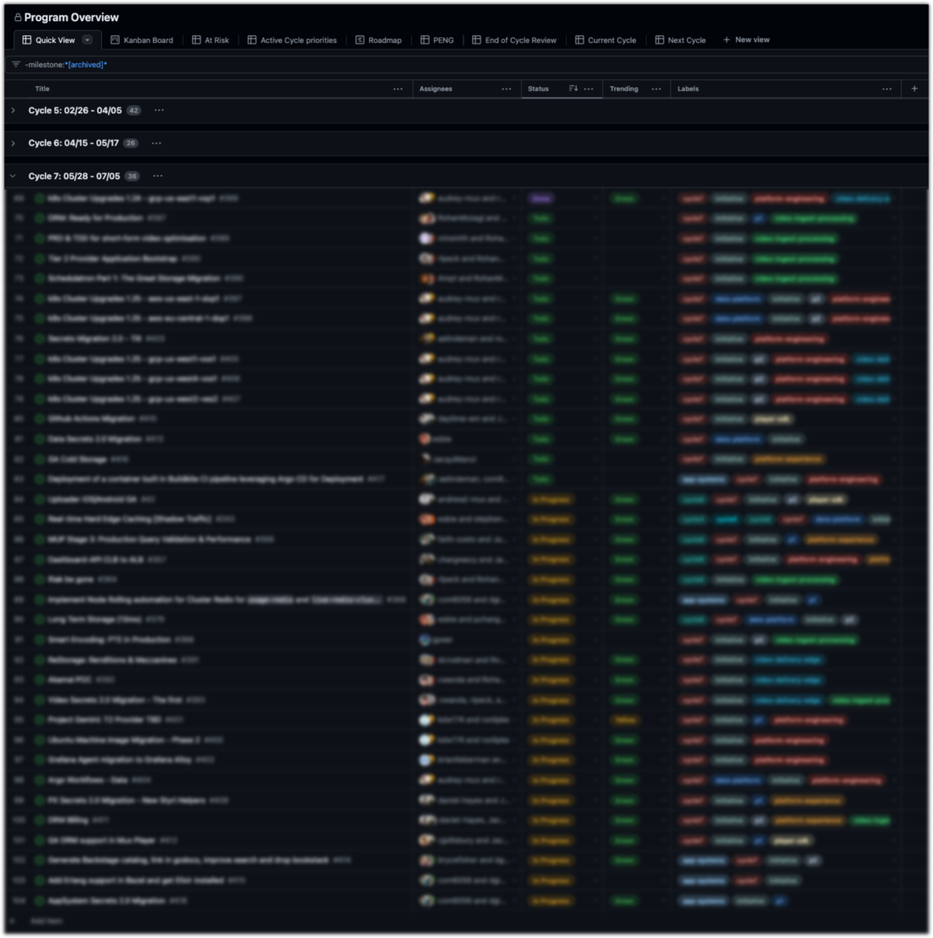933x938 pixels.
Task: Open the Title column ellipsis menu
Action: pyautogui.click(x=399, y=89)
